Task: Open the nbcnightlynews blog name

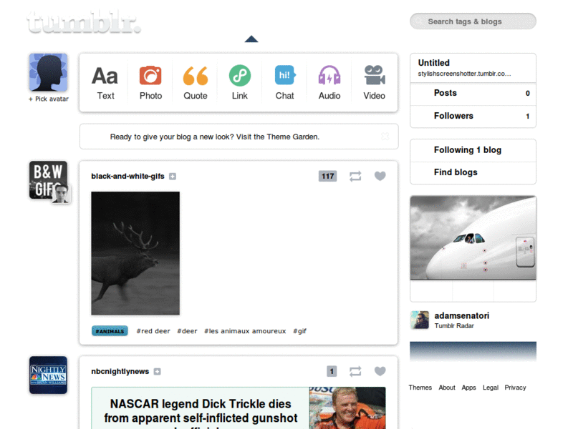Action: (x=120, y=371)
